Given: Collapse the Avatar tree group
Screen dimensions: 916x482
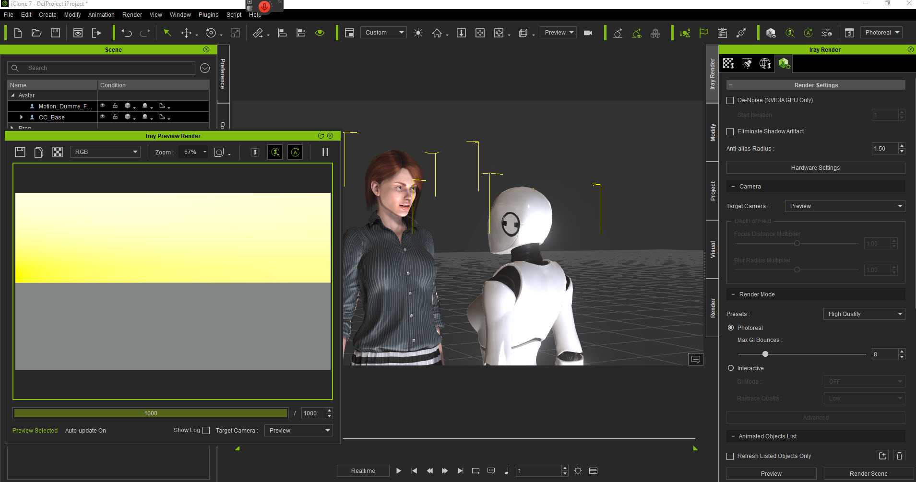Looking at the screenshot, I should pos(13,95).
